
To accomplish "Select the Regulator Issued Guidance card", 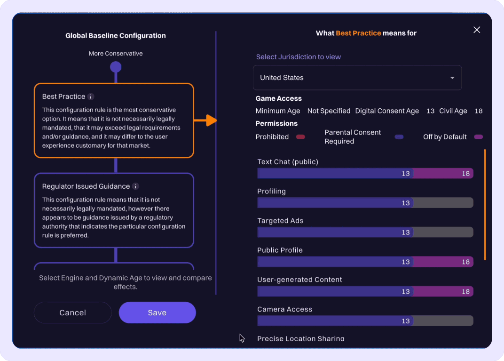I will tap(114, 210).
